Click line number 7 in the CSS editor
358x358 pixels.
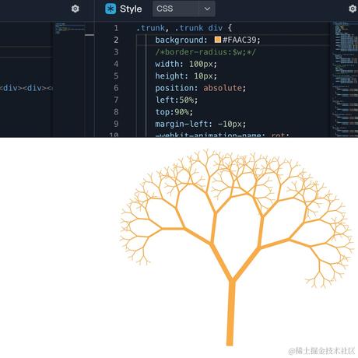[116, 100]
